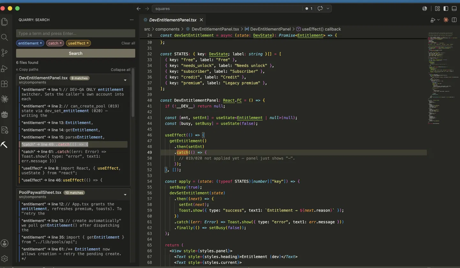Click the 10 matches badge
Screen dimensions: 460x268
[x=74, y=193]
